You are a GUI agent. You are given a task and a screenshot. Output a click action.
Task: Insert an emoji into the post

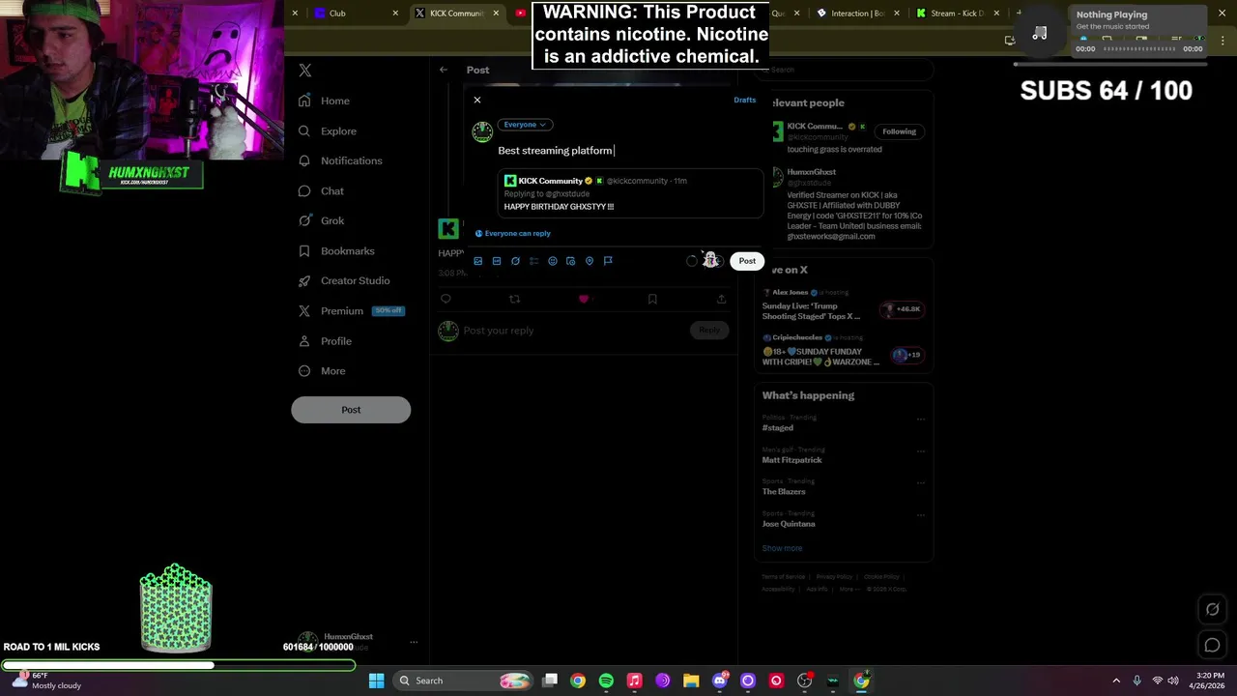click(553, 261)
